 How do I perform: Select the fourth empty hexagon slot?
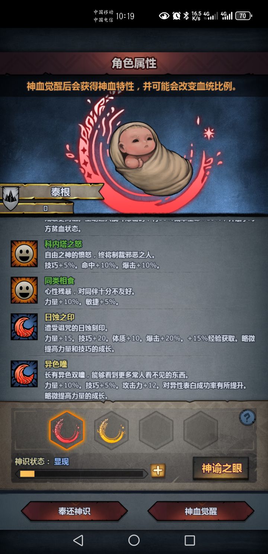(201, 431)
